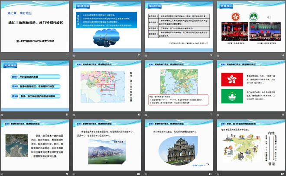Open slide 11 showing the St. Paul's ruins
This screenshot has height=176, width=286.
[178, 145]
